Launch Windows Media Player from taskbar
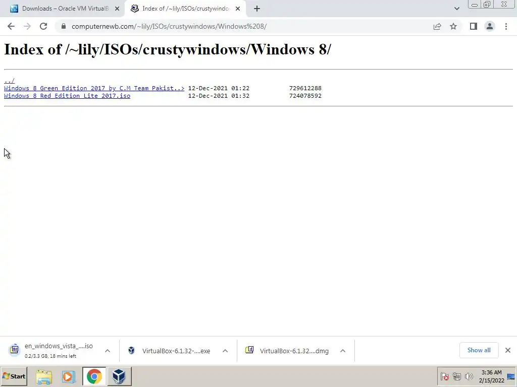The height and width of the screenshot is (387, 517). [x=69, y=376]
